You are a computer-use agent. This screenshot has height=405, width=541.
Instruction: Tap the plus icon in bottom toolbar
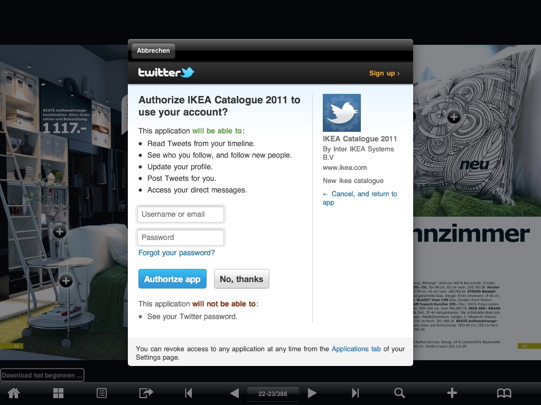tap(452, 392)
